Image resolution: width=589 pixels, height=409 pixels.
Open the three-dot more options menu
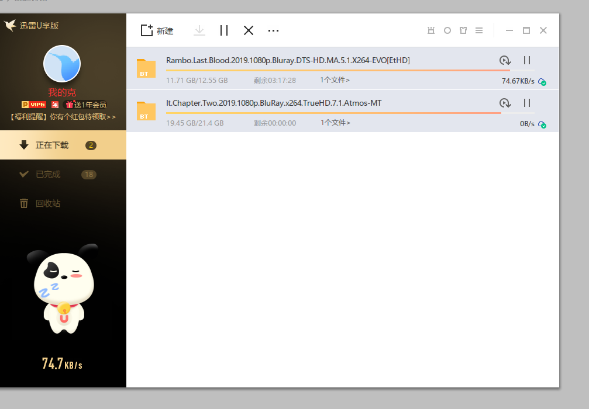pos(273,30)
